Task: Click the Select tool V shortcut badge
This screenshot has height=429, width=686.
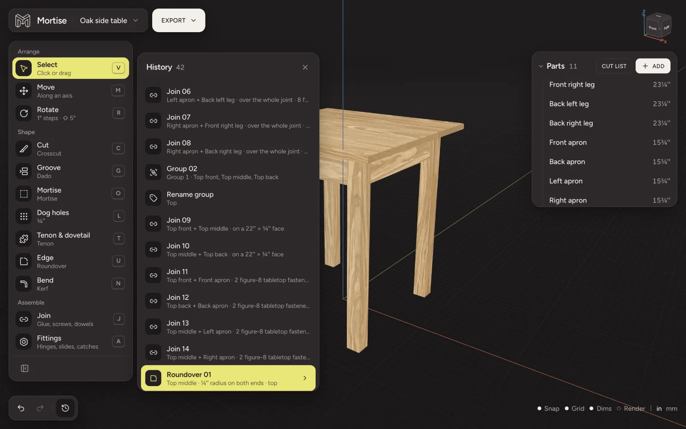Action: [x=118, y=68]
